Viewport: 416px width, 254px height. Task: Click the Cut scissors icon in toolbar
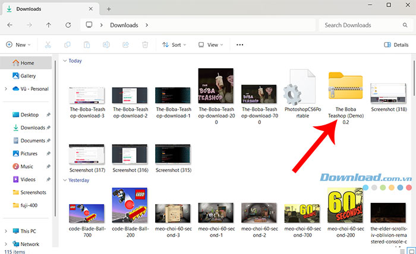pos(48,45)
